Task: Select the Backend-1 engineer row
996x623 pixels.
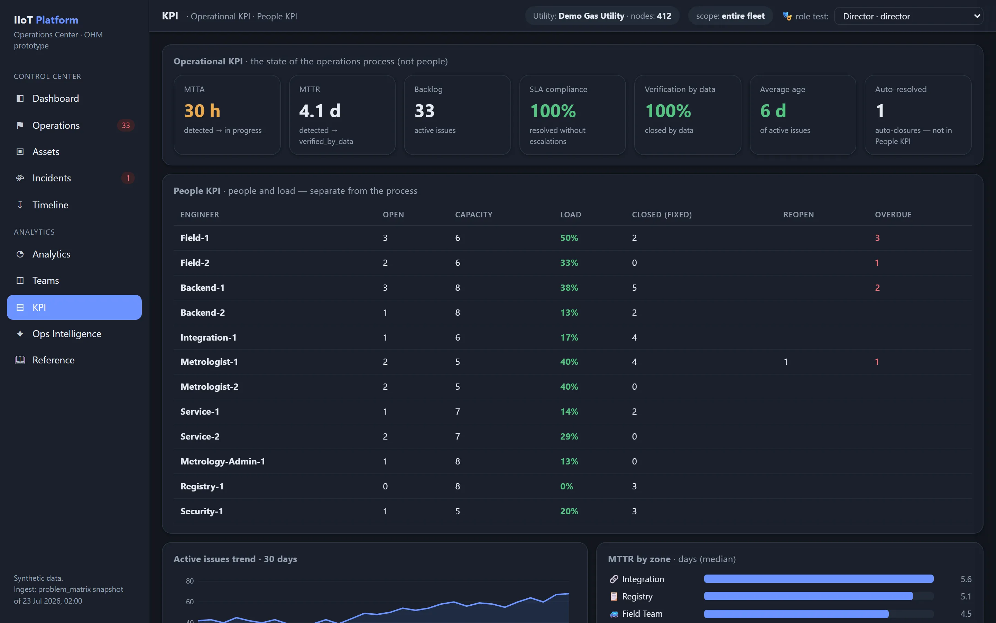Action: click(x=572, y=288)
